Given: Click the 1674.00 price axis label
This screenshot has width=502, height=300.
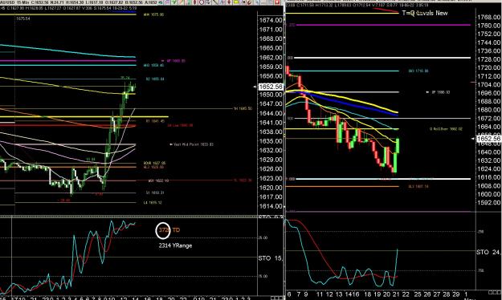Looking at the screenshot, I should (x=271, y=20).
